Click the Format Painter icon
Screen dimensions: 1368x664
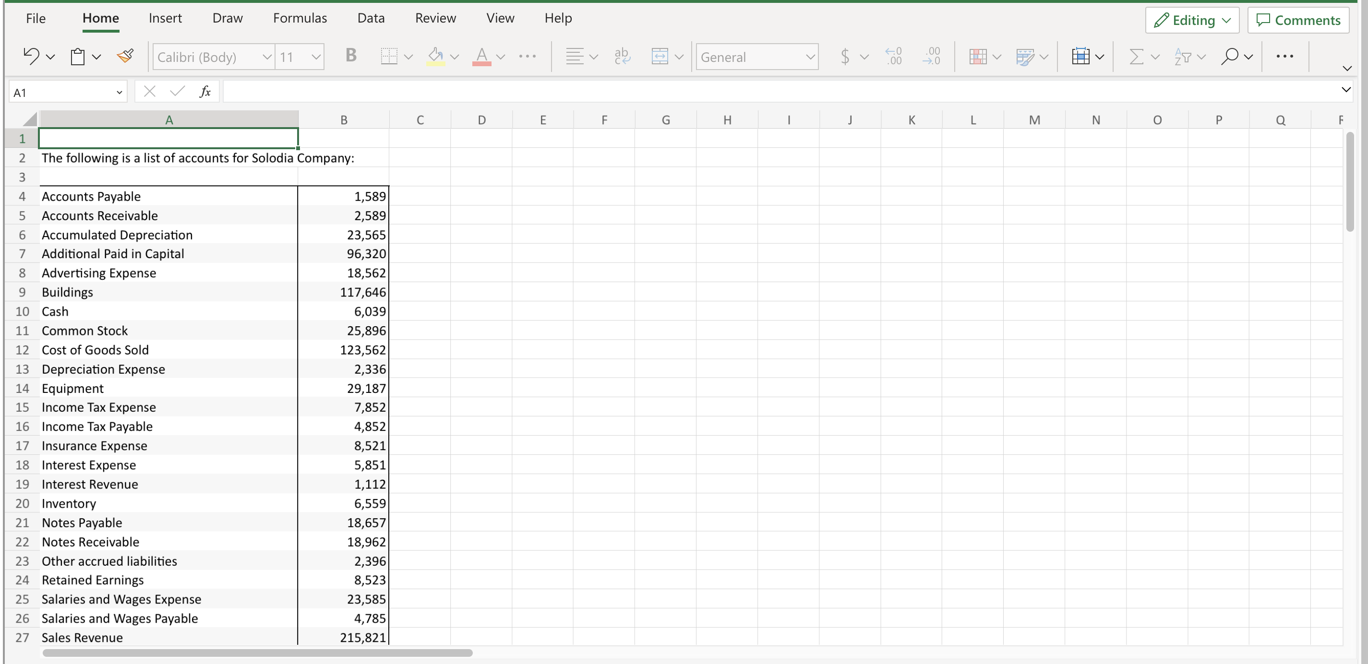(125, 56)
